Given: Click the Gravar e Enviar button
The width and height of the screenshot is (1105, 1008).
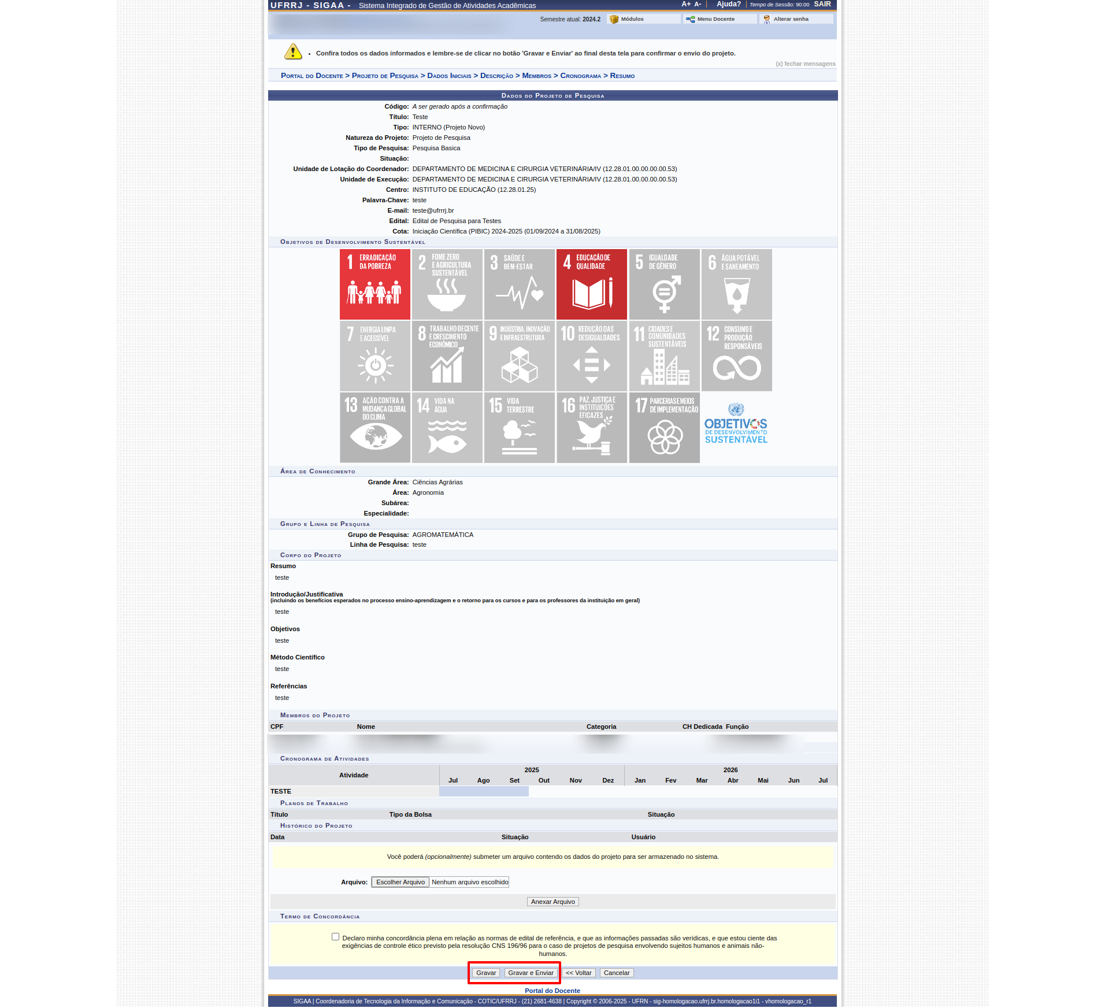Looking at the screenshot, I should (x=531, y=973).
